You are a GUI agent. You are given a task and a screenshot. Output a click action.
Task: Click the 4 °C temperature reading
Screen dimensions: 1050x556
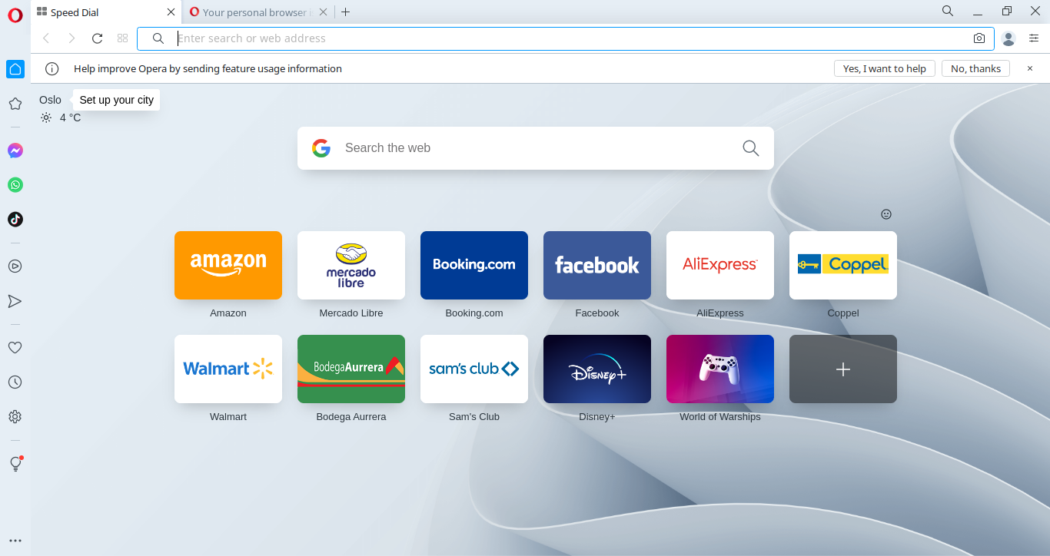tap(70, 117)
